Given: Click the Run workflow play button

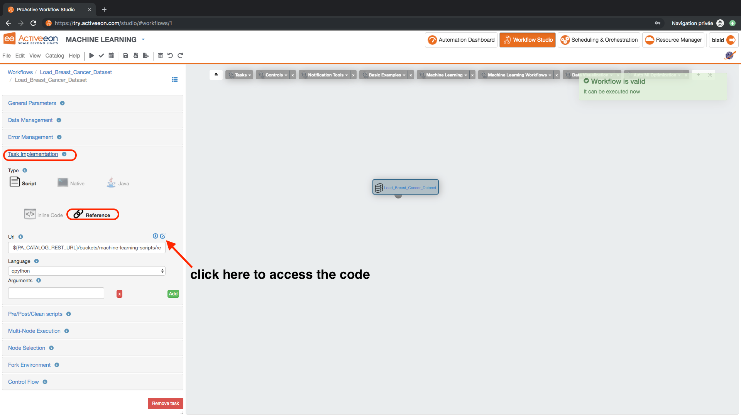Looking at the screenshot, I should pyautogui.click(x=91, y=56).
